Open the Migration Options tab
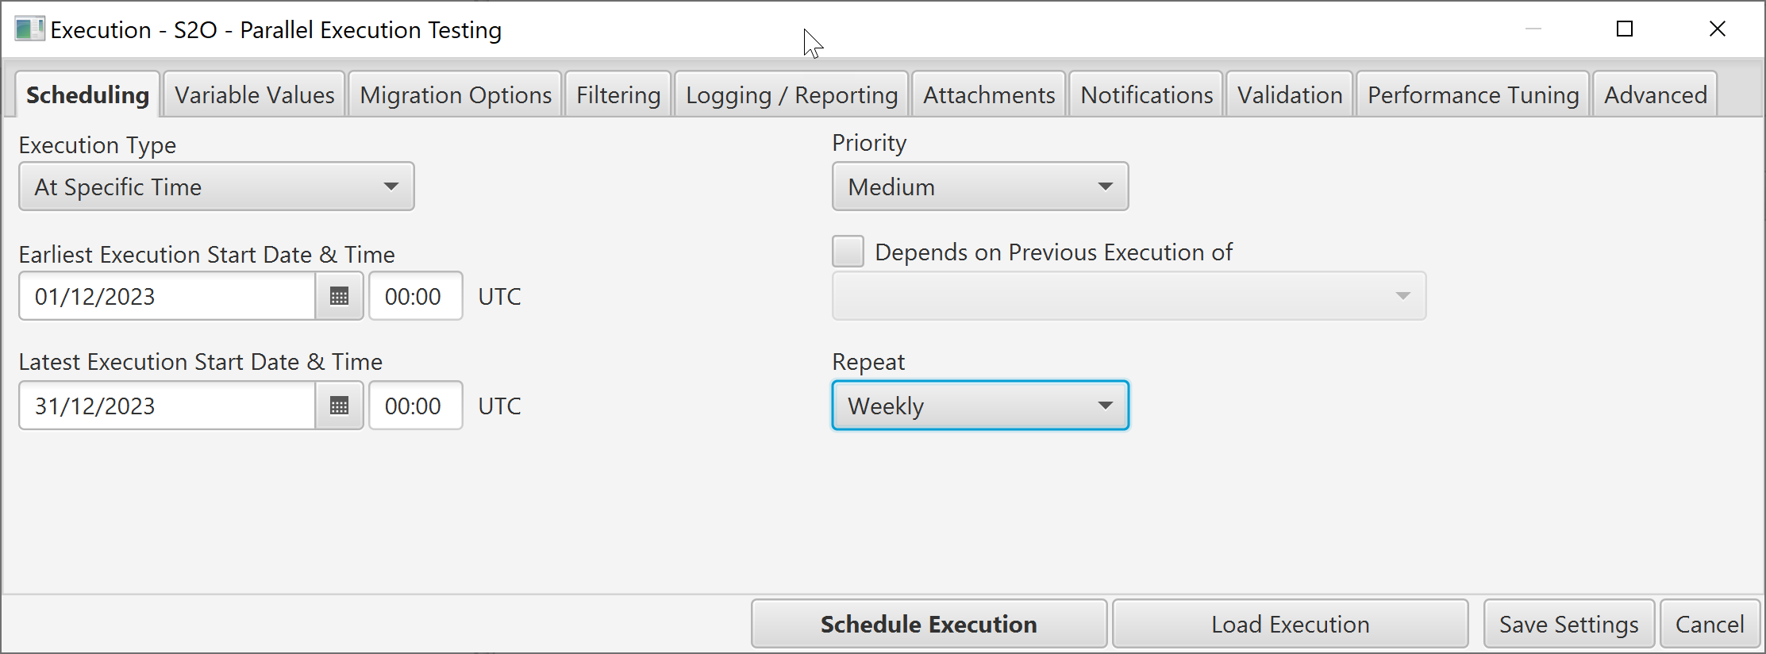The width and height of the screenshot is (1766, 654). point(456,95)
